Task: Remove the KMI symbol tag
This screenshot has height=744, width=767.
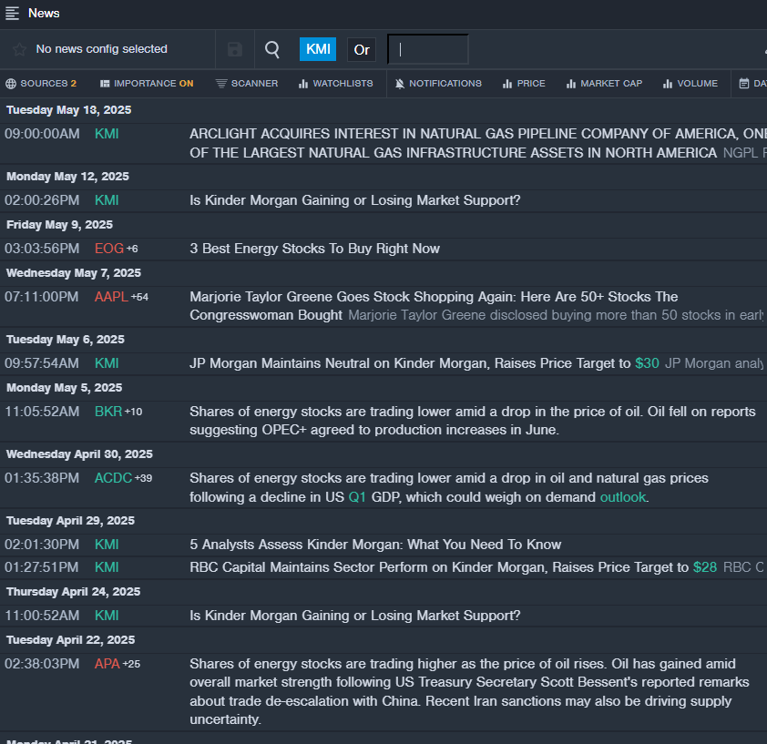Action: [318, 49]
